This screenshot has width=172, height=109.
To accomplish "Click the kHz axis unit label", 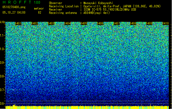I will pos(2,22).
